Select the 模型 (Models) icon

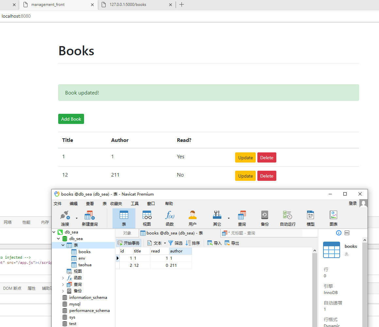[310, 217]
